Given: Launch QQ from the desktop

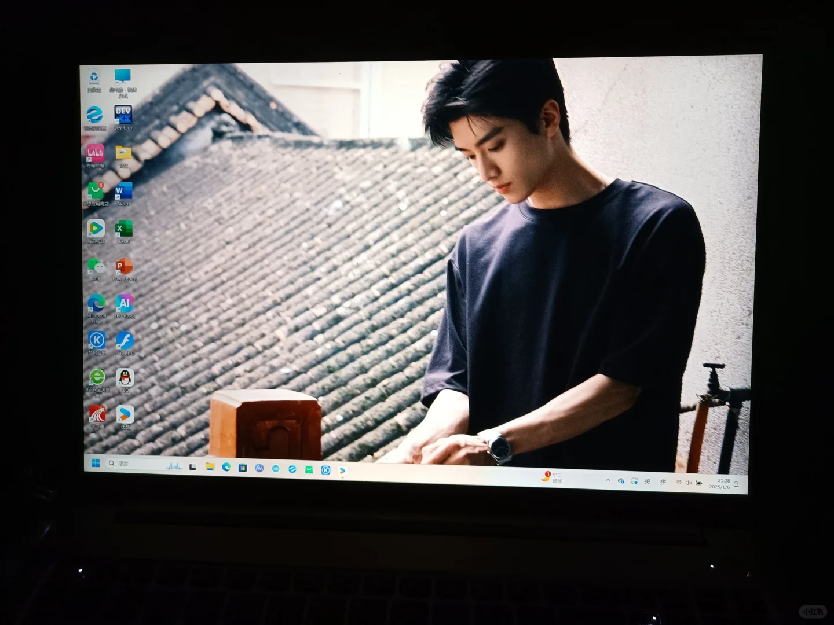Looking at the screenshot, I should click(125, 380).
